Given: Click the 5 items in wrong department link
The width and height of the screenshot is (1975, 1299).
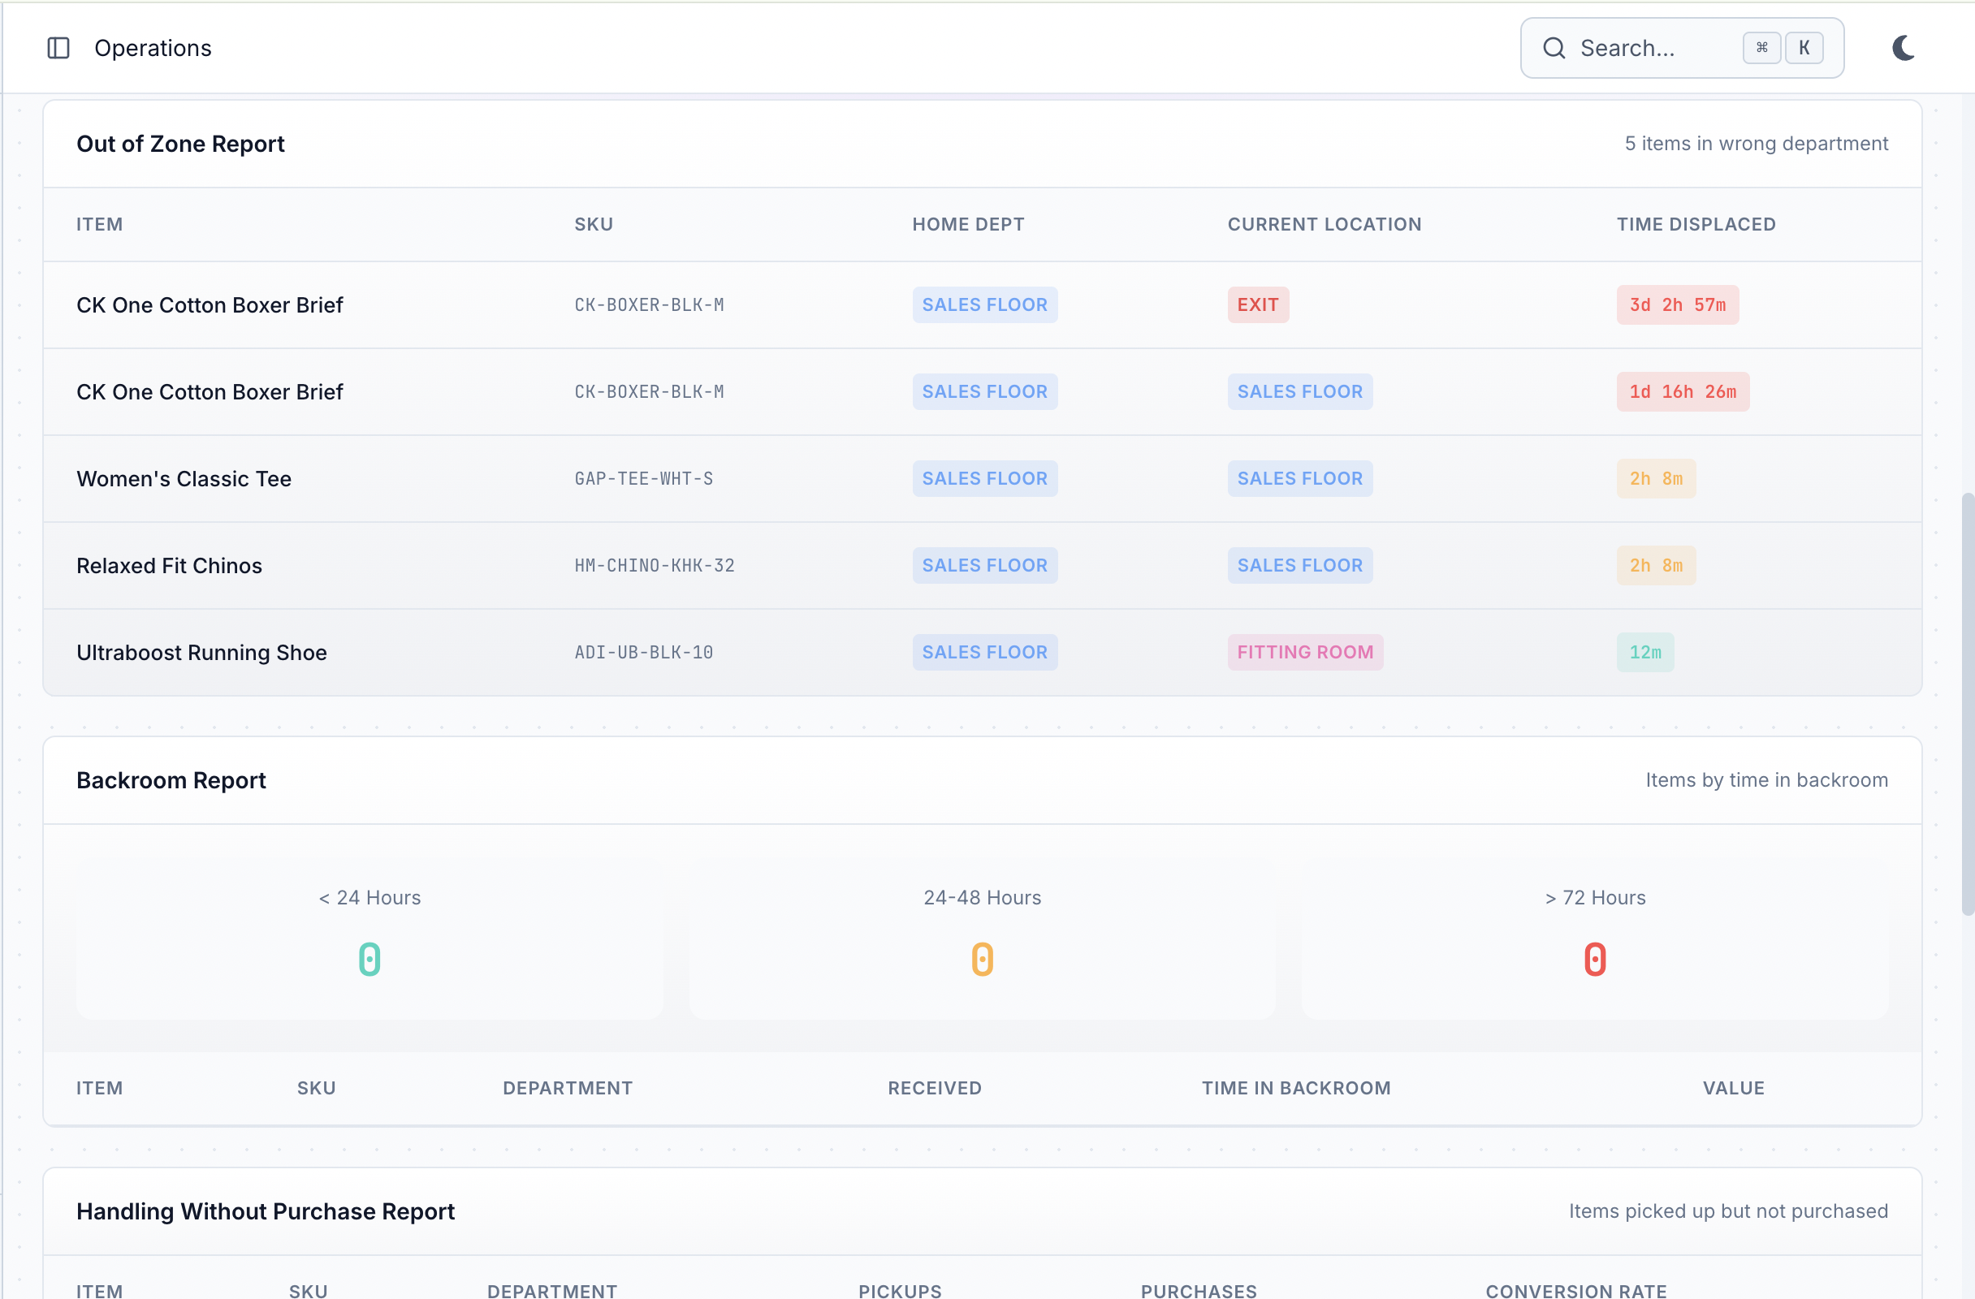Looking at the screenshot, I should pyautogui.click(x=1756, y=143).
